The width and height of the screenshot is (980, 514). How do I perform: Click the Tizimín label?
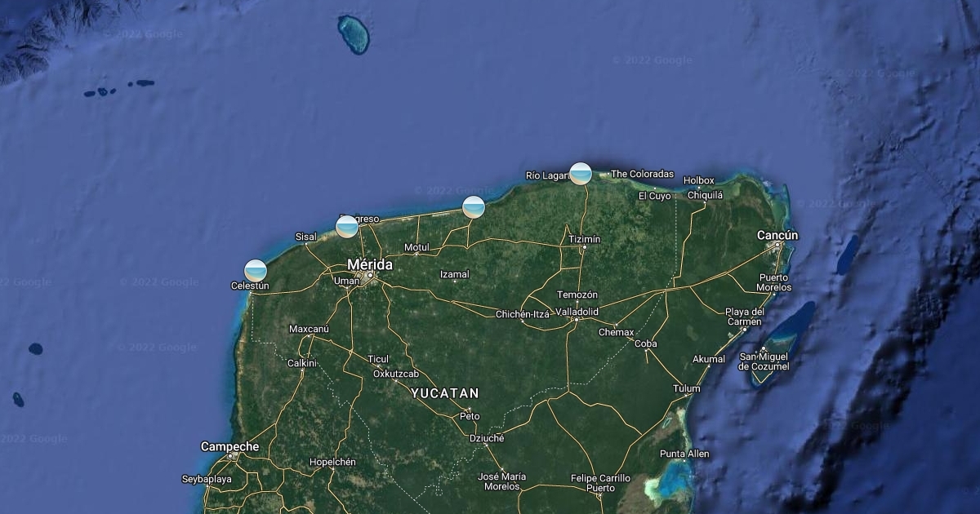pyautogui.click(x=585, y=239)
